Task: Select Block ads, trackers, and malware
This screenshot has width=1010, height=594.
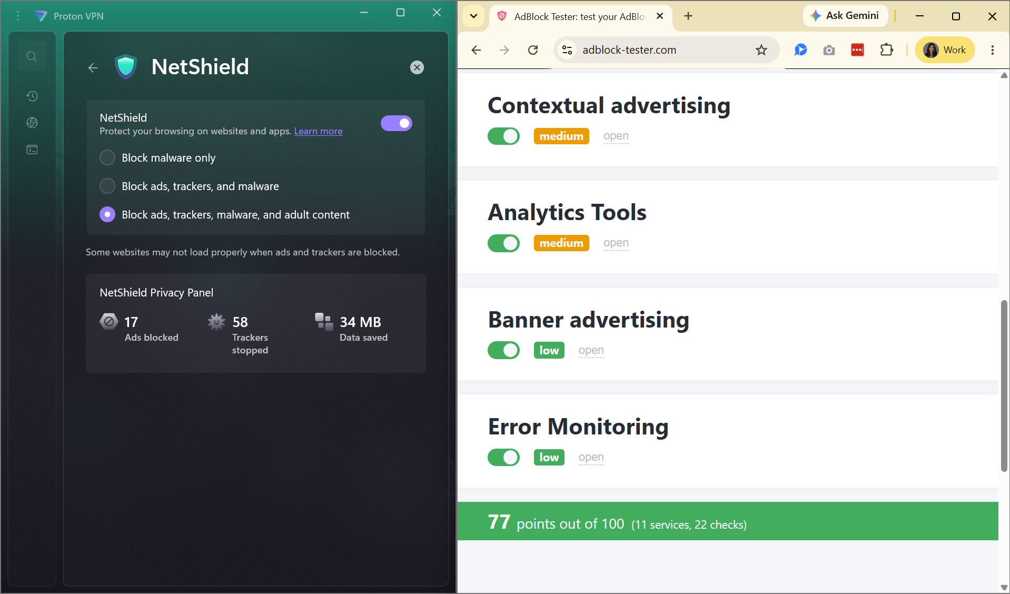Action: [x=190, y=186]
